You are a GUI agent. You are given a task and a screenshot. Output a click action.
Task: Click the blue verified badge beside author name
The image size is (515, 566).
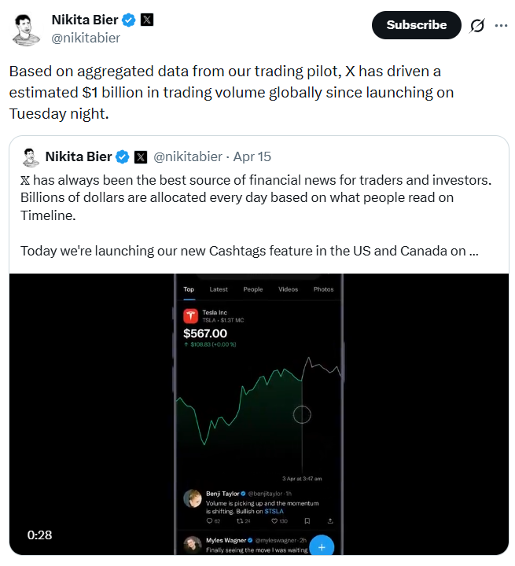pos(128,20)
